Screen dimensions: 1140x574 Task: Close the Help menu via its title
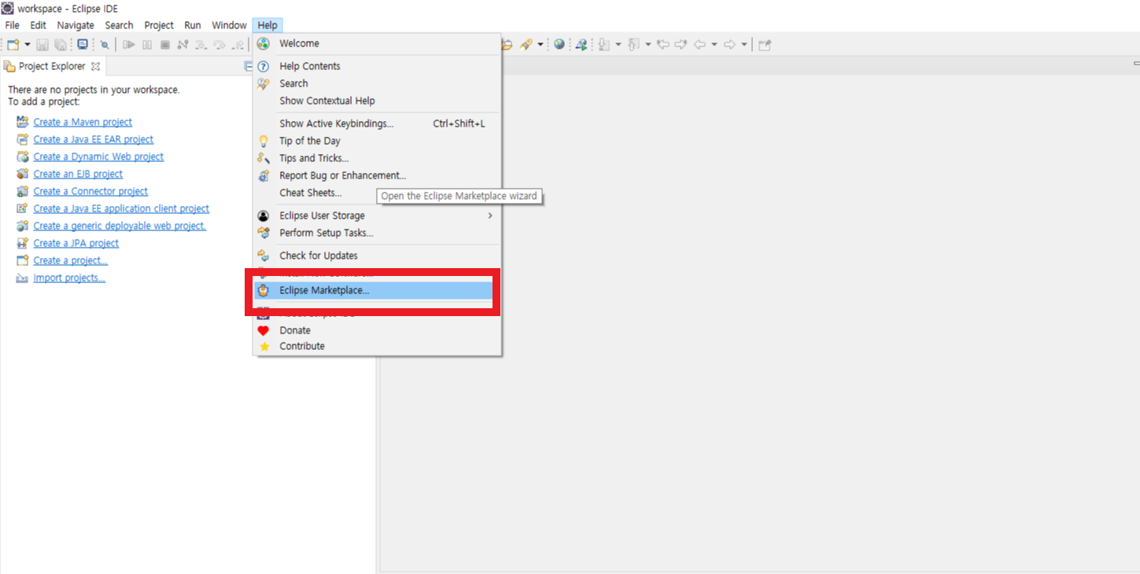267,25
